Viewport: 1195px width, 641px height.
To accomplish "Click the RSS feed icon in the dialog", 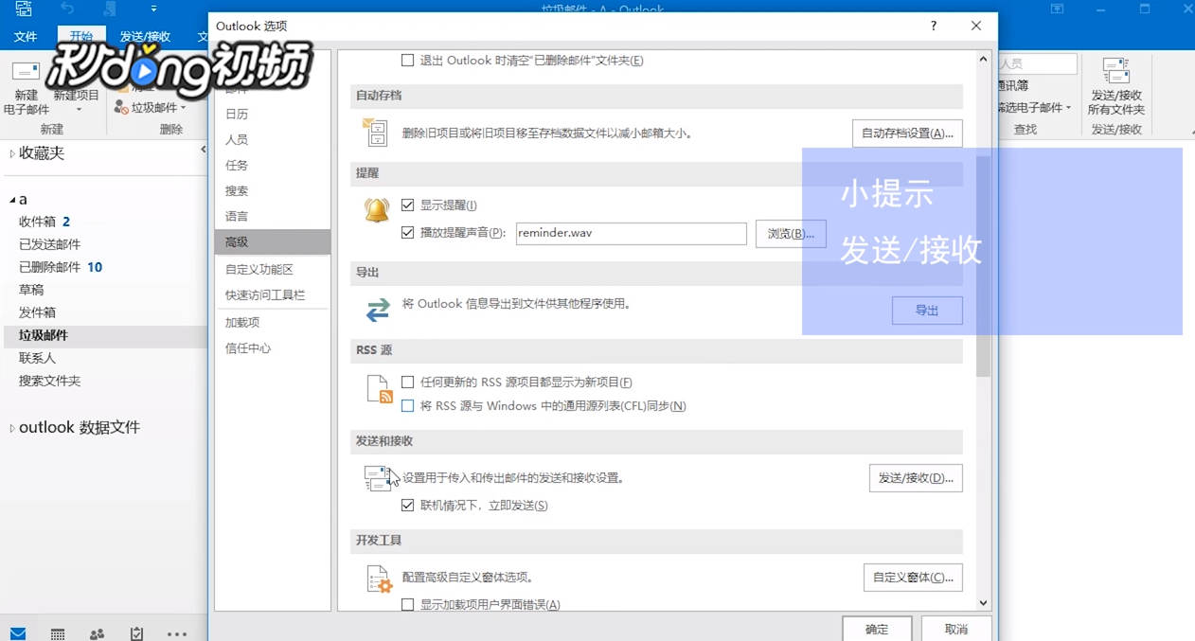I will [378, 387].
